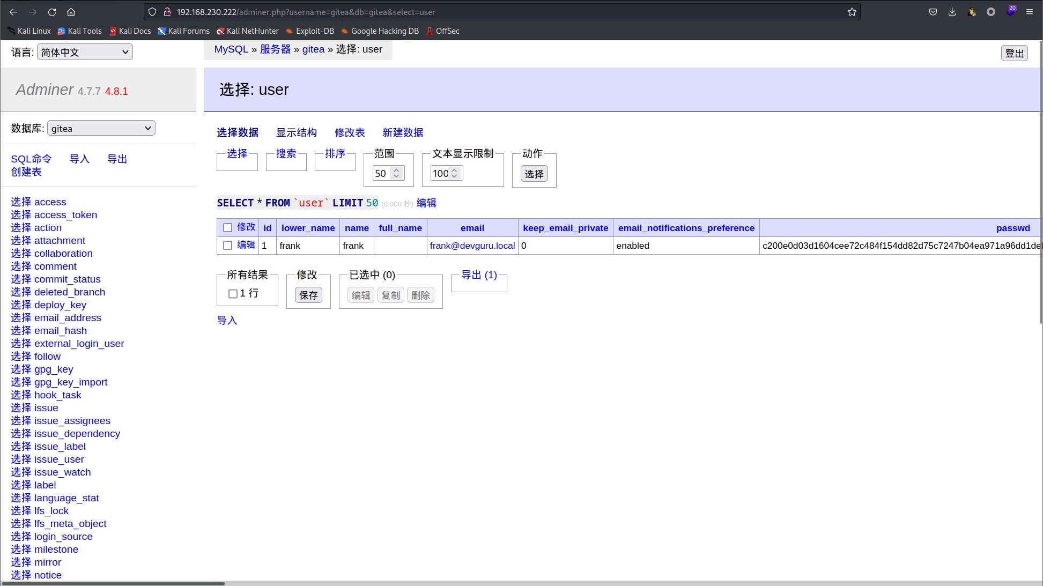Screen dimensions: 1043x586
Task: Click the Pocket save icon in toolbar
Action: click(933, 12)
